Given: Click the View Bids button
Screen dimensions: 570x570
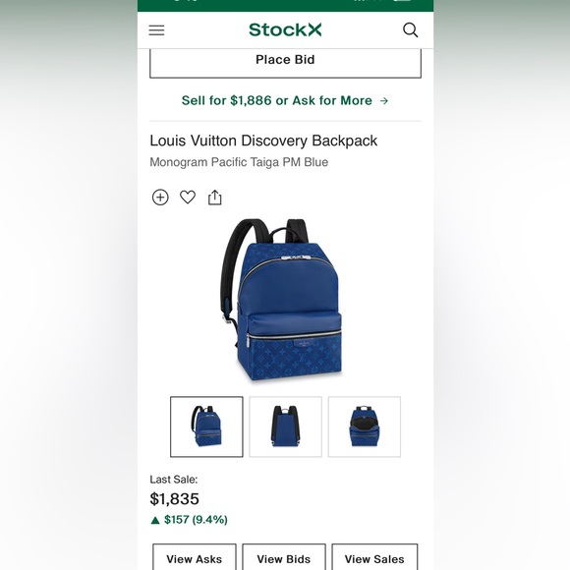Looking at the screenshot, I should click(284, 557).
